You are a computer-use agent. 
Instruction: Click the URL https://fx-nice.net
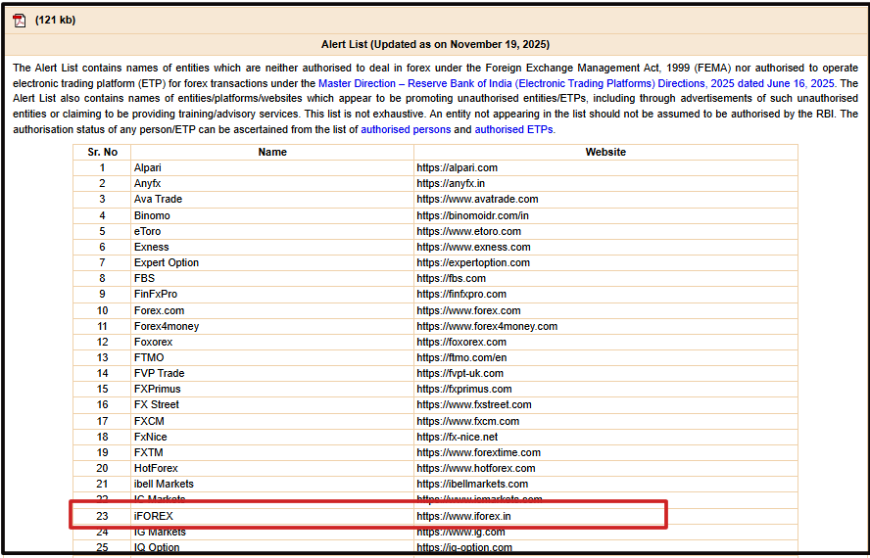tap(458, 437)
